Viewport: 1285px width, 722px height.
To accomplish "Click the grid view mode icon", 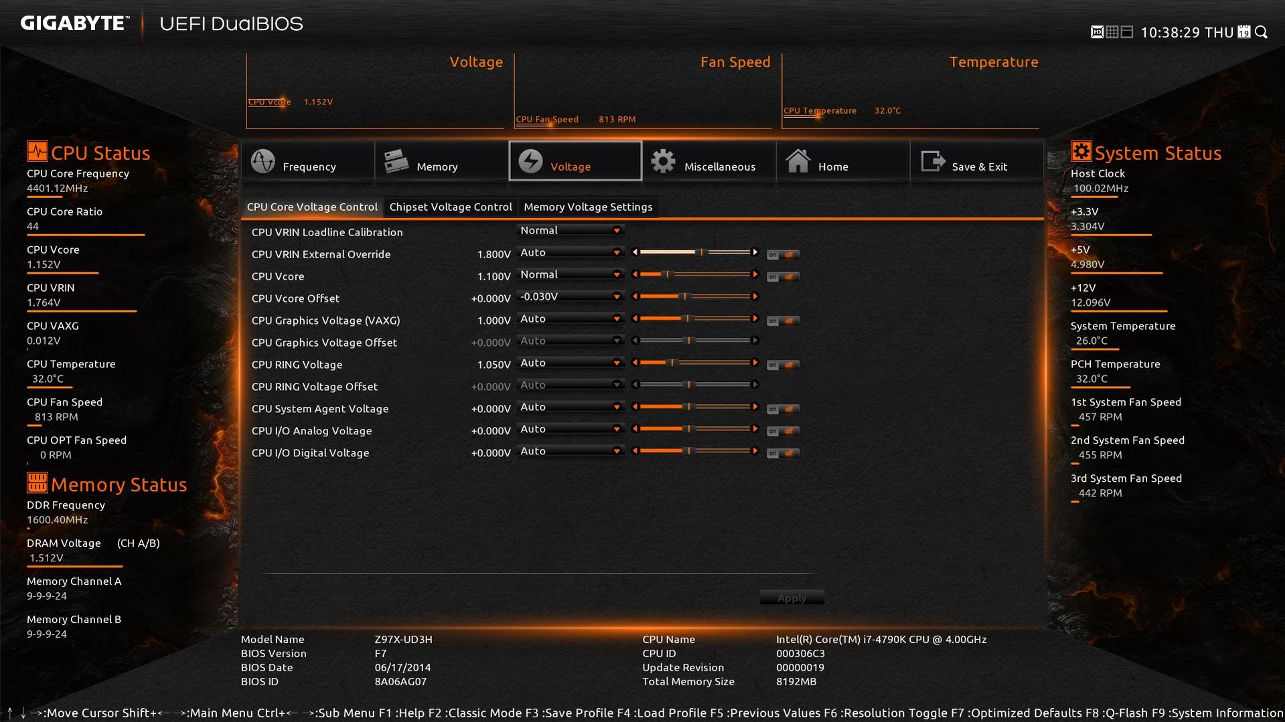I will (1112, 32).
